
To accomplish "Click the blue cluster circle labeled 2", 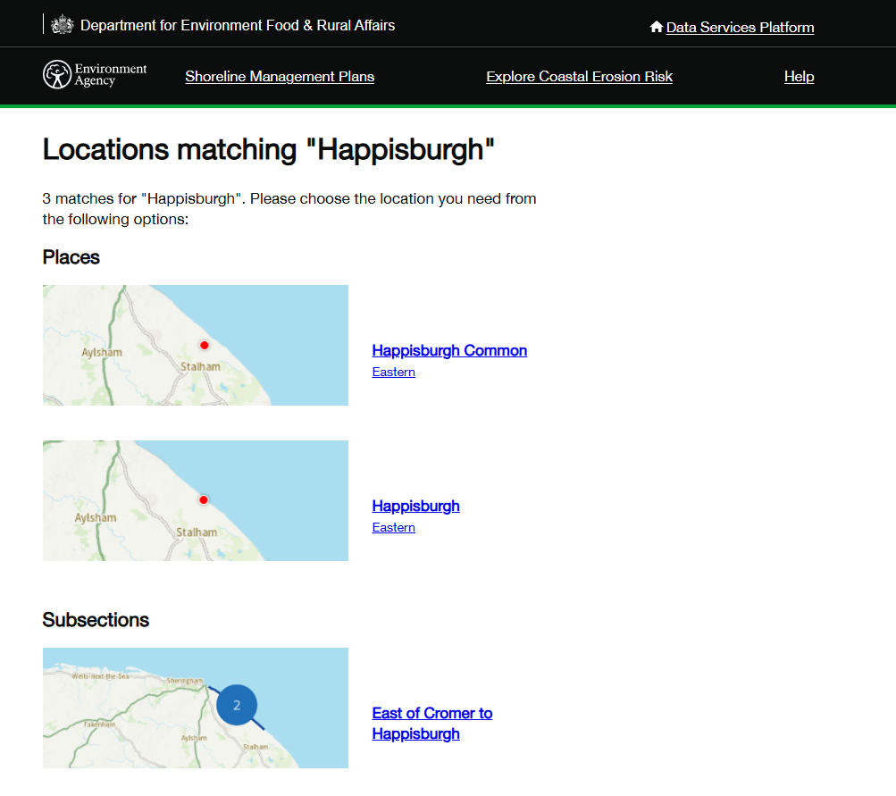I will point(237,705).
